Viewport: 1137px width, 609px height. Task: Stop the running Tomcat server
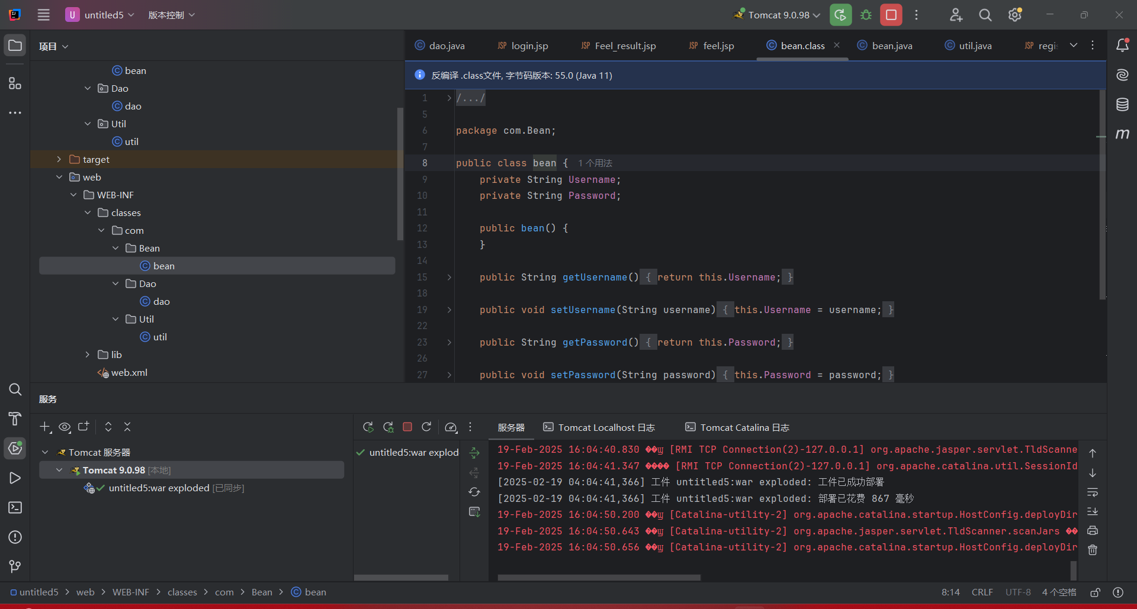pyautogui.click(x=891, y=15)
